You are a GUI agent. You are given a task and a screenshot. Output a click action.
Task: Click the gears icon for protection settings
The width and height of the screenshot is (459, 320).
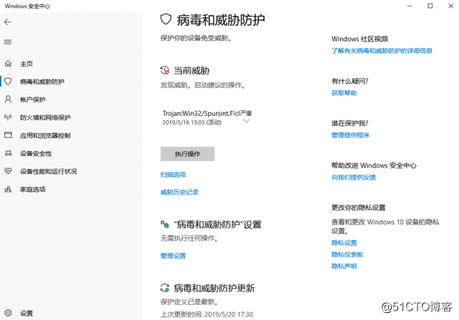165,225
